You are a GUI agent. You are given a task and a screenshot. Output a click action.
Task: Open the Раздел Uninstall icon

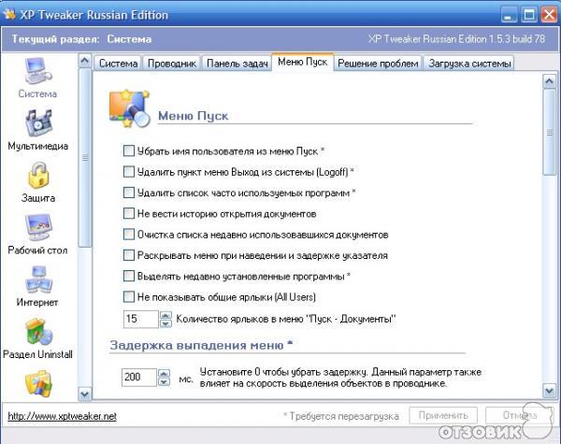point(38,332)
